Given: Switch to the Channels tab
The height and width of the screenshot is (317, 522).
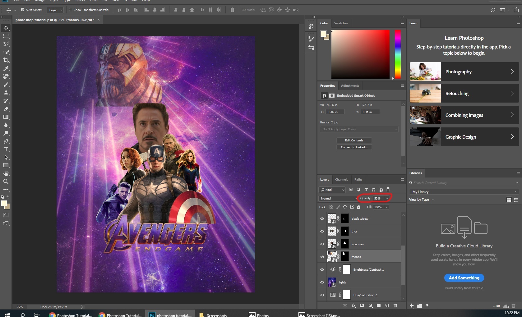Looking at the screenshot, I should tap(341, 179).
